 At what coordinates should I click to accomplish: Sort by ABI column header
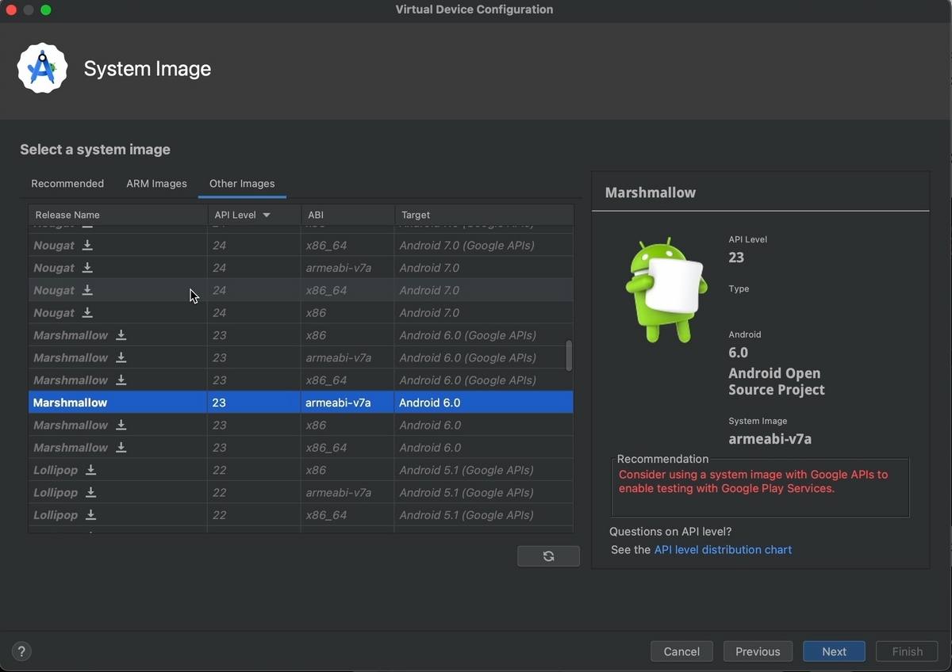pos(348,215)
